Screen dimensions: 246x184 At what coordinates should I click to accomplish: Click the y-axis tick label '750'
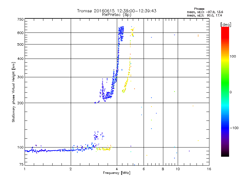click(x=20, y=19)
